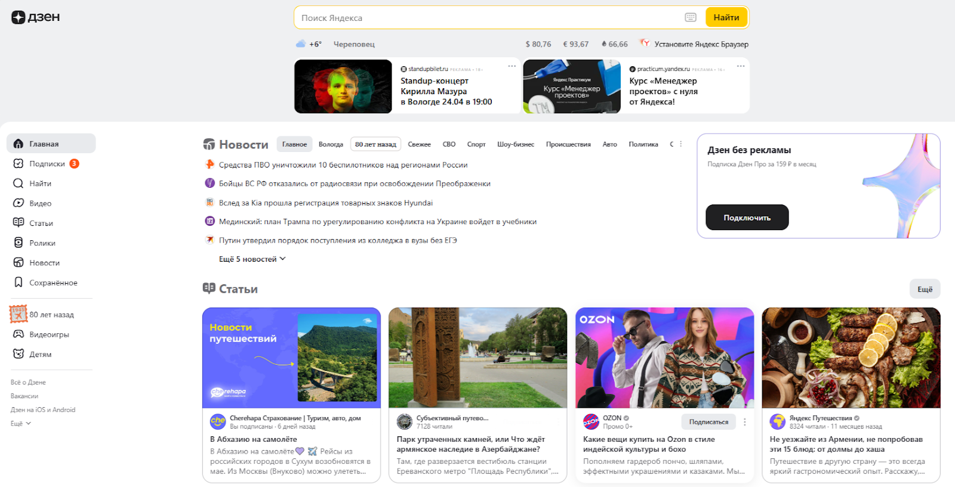The image size is (955, 487).
Task: Expand Ещё 5 новостей
Action: pyautogui.click(x=252, y=259)
